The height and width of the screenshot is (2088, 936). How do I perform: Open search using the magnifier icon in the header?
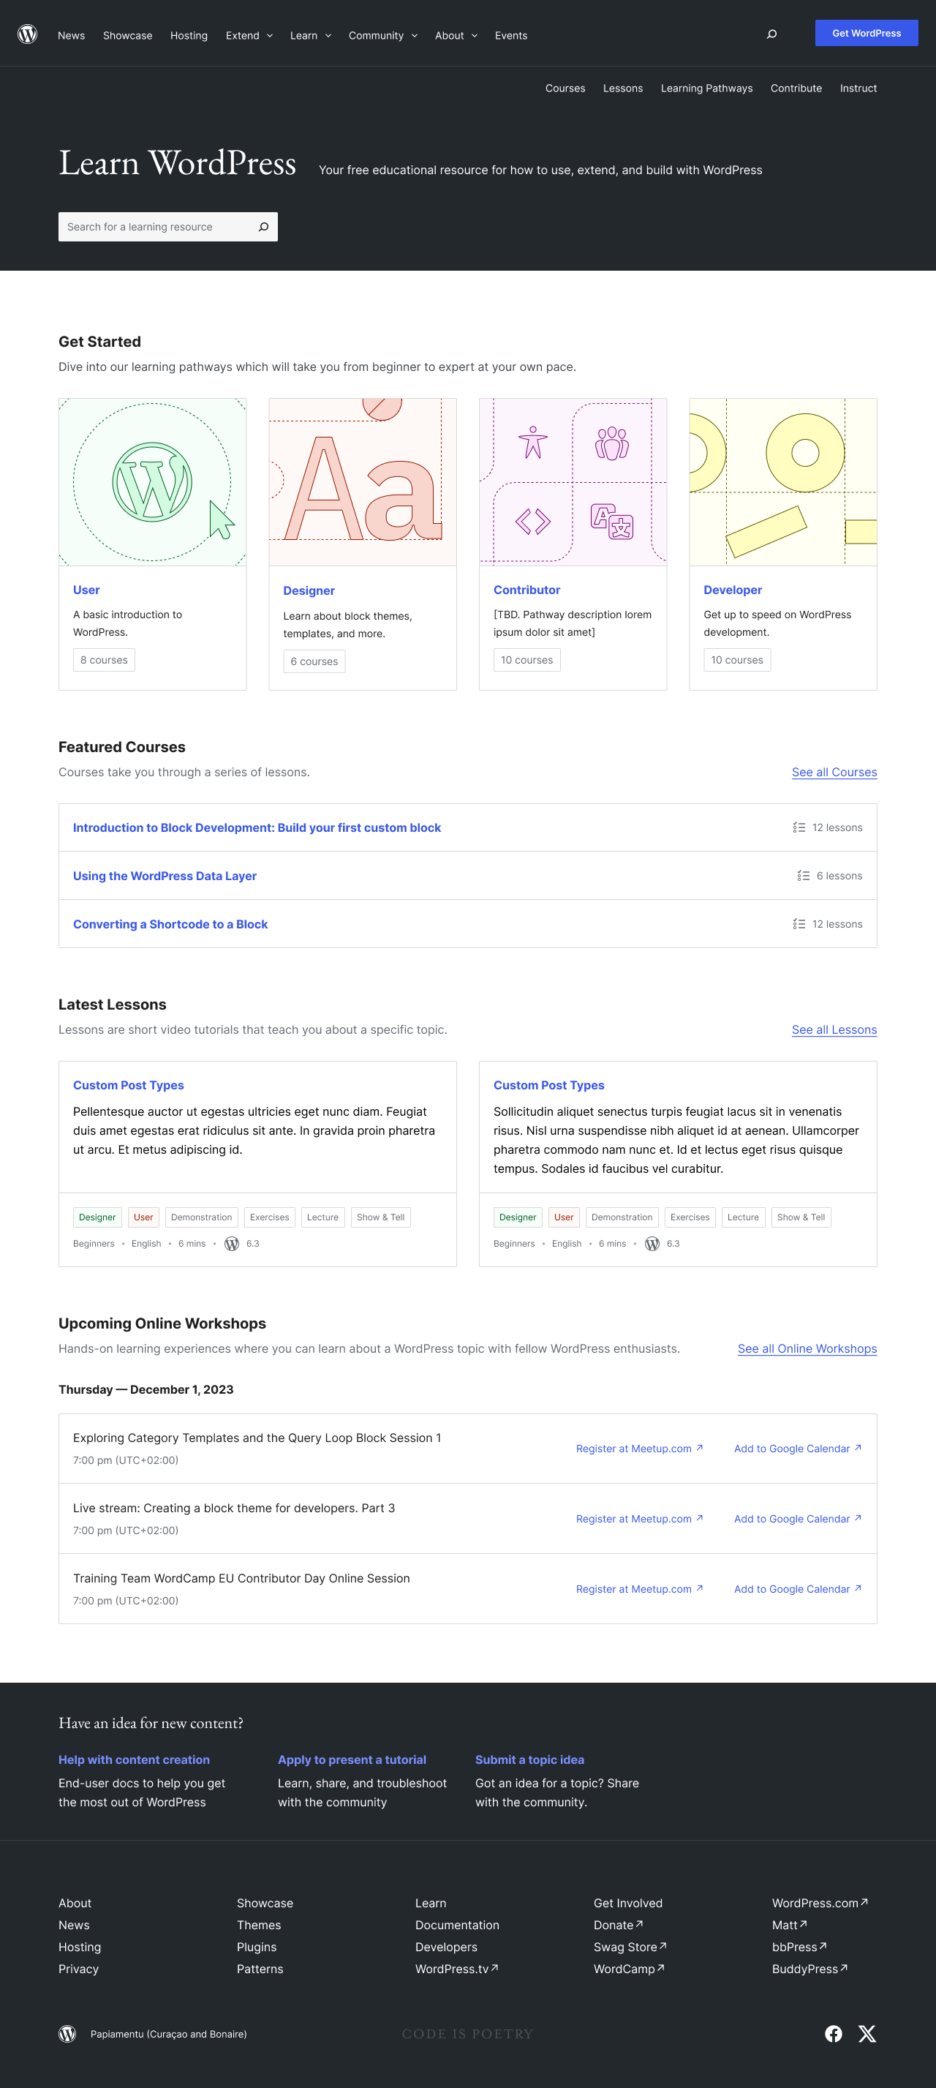(770, 34)
